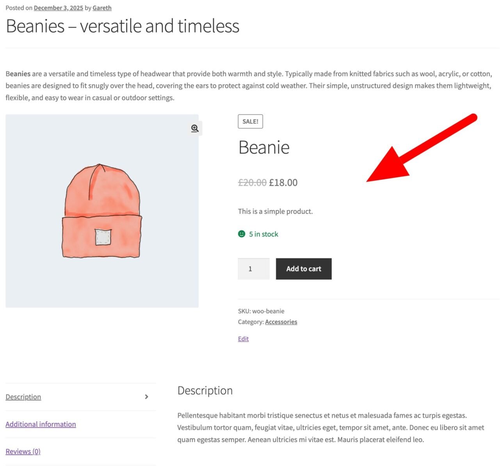
Task: Click the 5 in stock text
Action: point(263,234)
